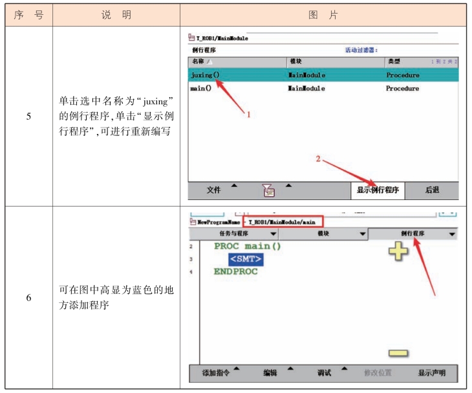Viewport: 472px width, 393px height.
Task: Click the filter icon beside 文件
Action: [268, 190]
